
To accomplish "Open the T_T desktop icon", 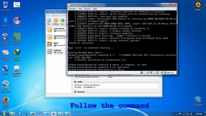I will pos(17,6).
